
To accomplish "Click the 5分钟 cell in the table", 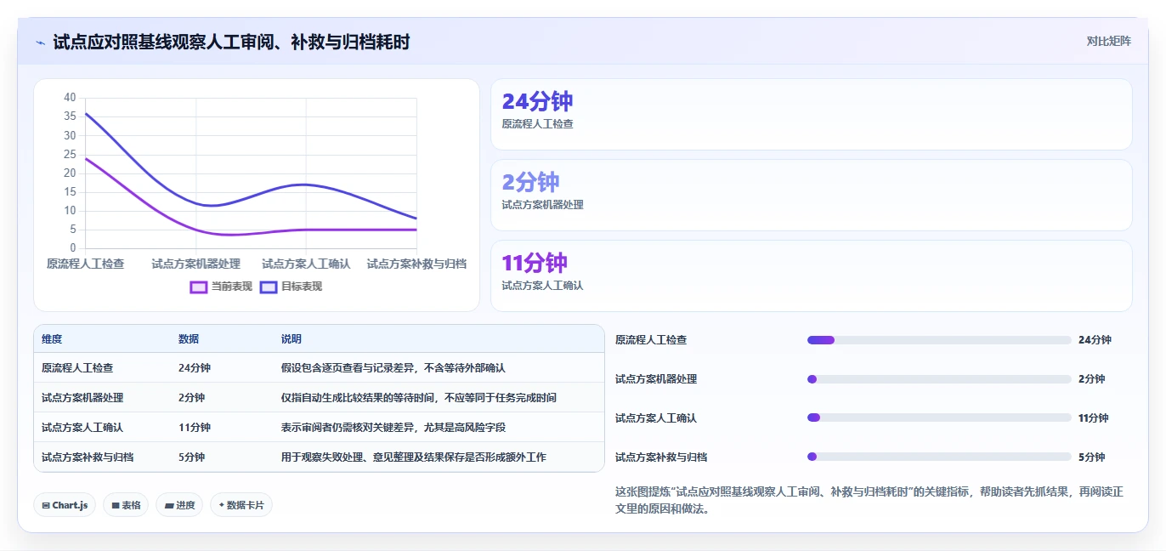I will [222, 457].
